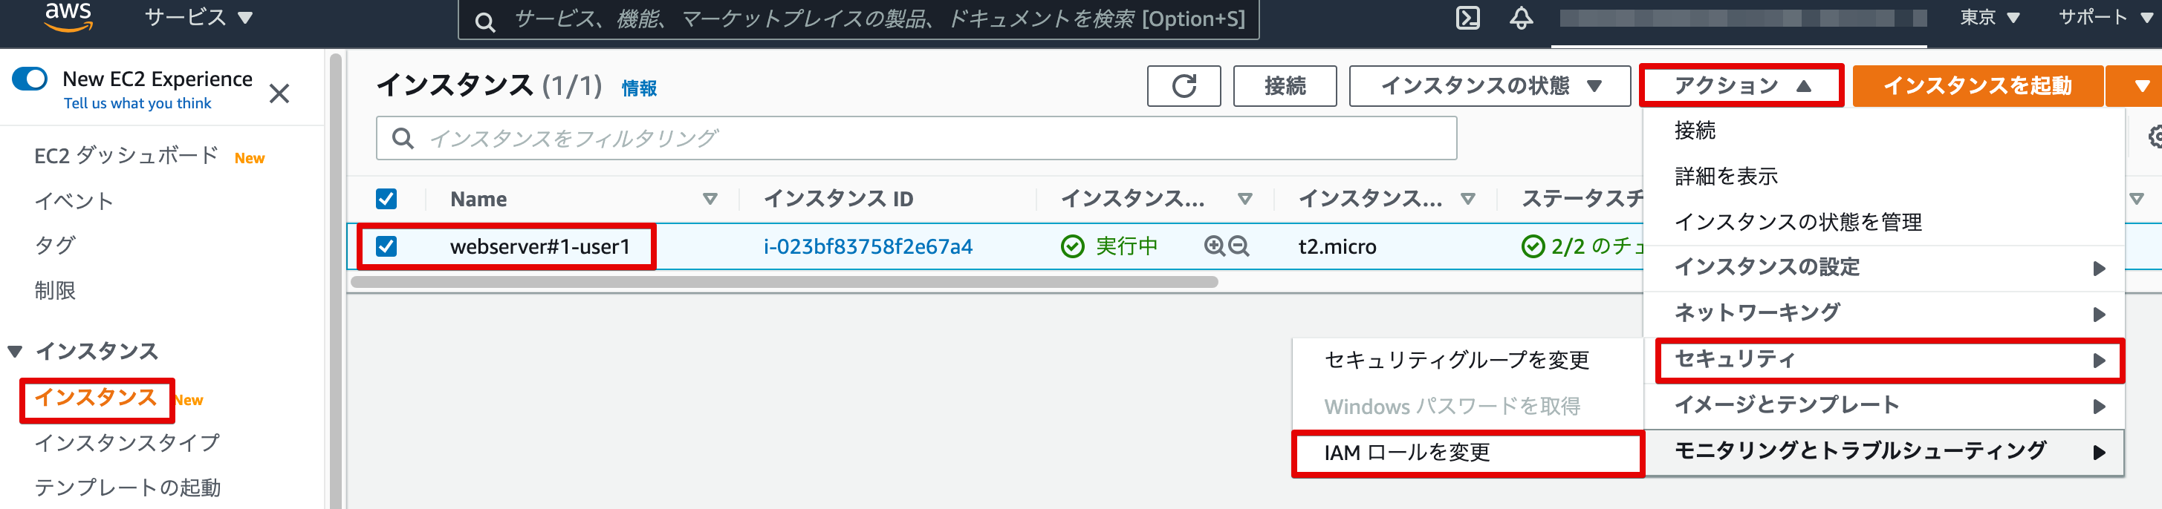Image resolution: width=2162 pixels, height=509 pixels.
Task: Click Tell us what you think link
Action: (x=137, y=103)
